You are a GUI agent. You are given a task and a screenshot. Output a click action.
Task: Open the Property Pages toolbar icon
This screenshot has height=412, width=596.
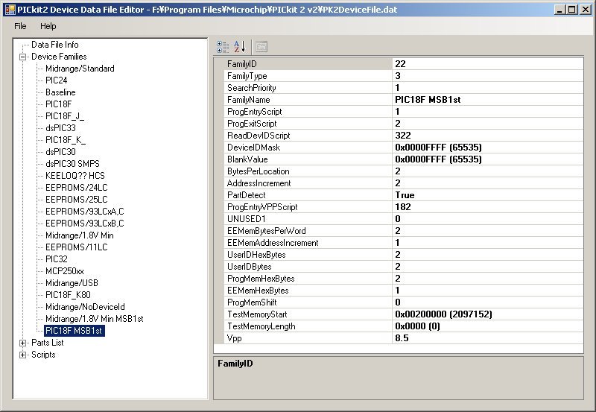(261, 47)
